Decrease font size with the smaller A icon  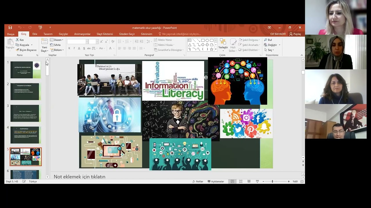click(106, 42)
